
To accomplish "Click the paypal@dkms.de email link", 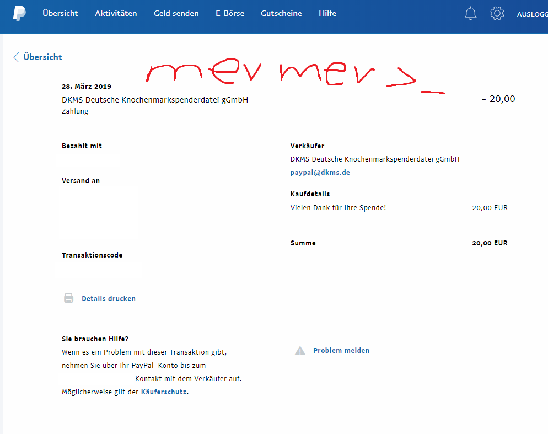I will 320,173.
